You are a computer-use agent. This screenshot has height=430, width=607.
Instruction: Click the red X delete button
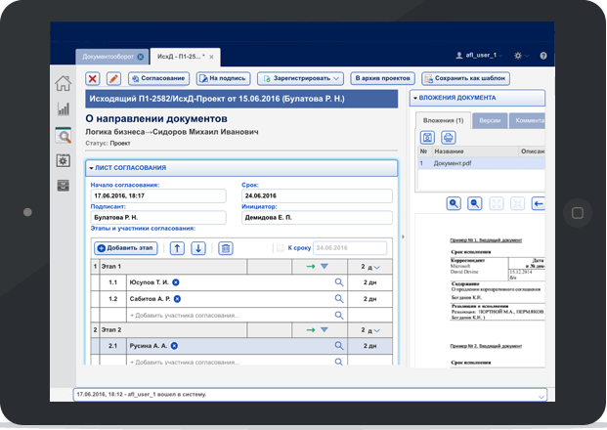click(x=93, y=78)
